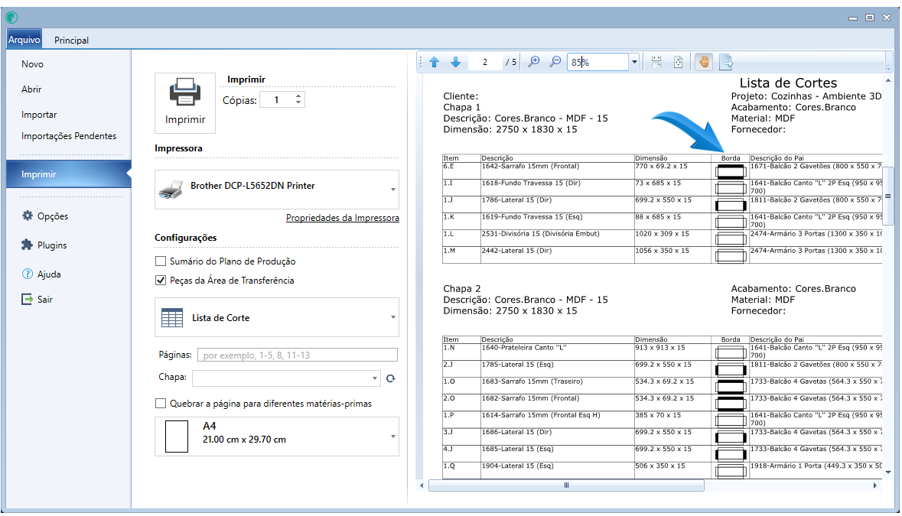Open the Arquivo tab

point(24,40)
